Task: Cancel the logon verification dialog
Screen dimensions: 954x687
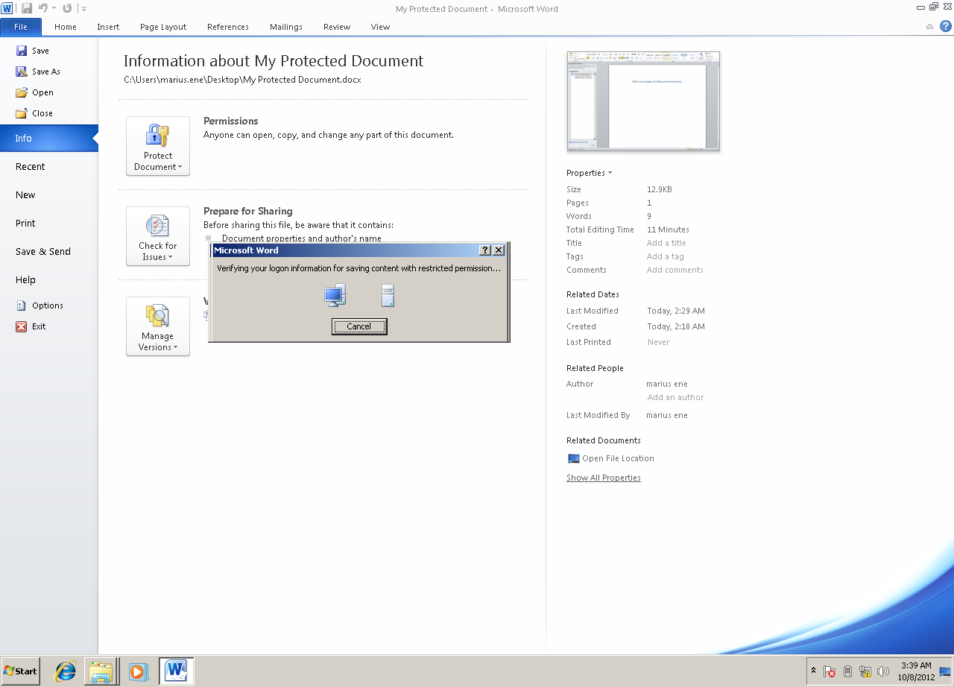Action: coord(359,326)
